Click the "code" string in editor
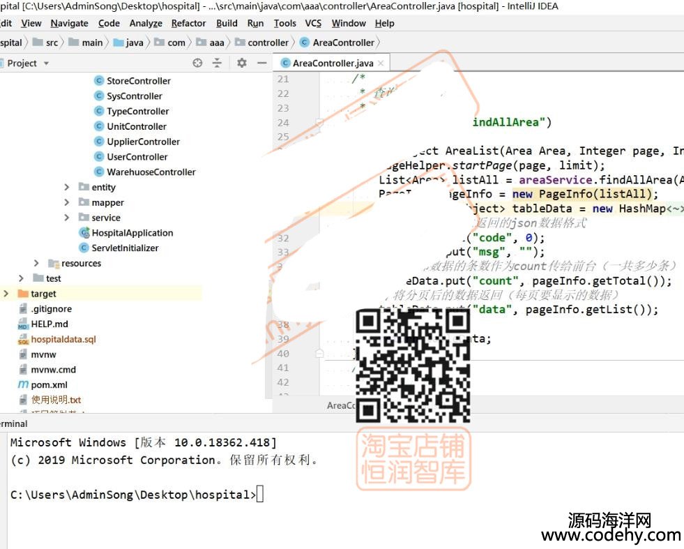Image resolution: width=684 pixels, height=549 pixels. 492,238
